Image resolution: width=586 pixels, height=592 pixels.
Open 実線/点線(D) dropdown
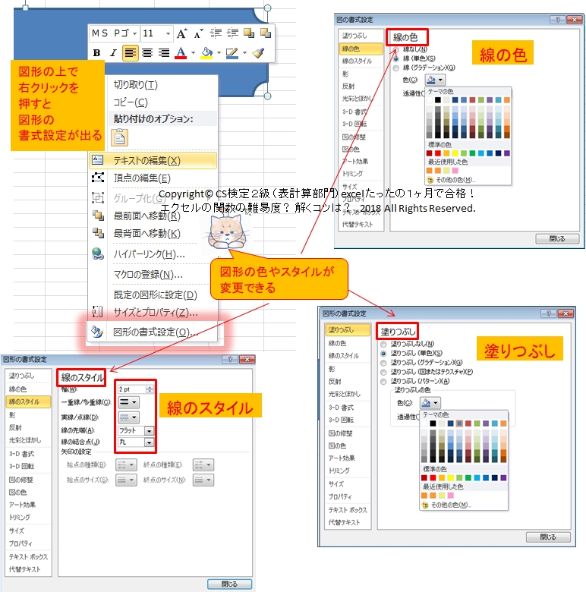[x=128, y=417]
